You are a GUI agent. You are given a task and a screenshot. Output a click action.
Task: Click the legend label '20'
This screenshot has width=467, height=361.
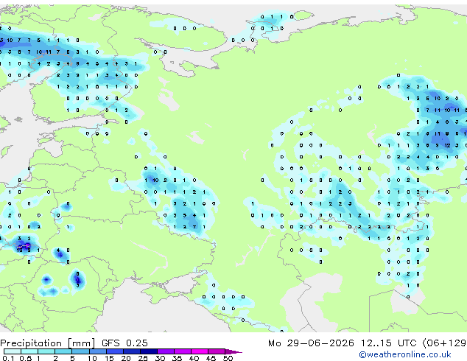click(126, 358)
